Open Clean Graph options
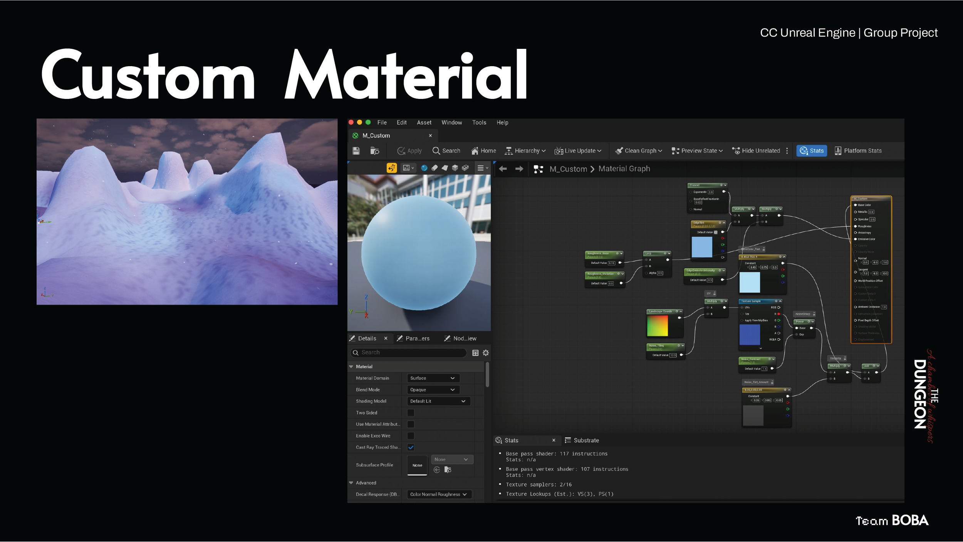This screenshot has width=963, height=542. click(638, 151)
